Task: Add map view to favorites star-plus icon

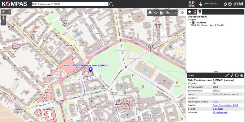Action: point(156,13)
